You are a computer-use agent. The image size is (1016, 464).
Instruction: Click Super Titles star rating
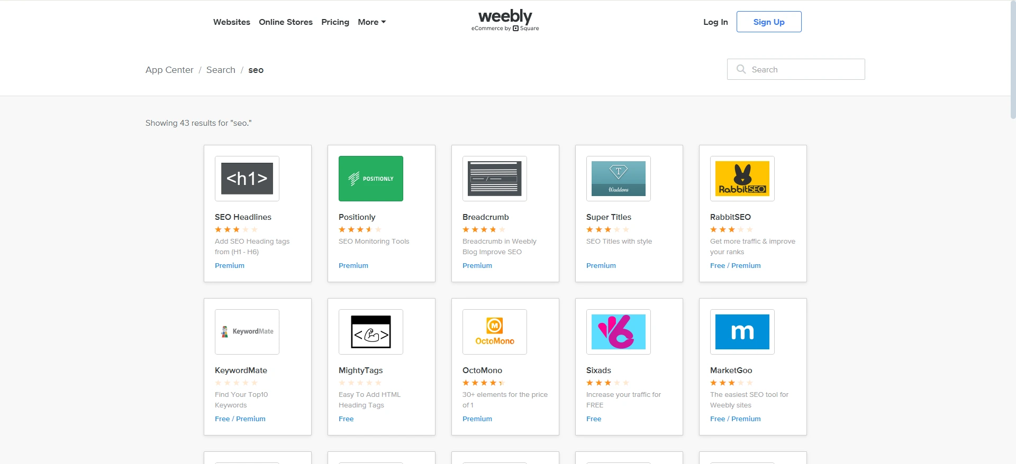click(x=607, y=229)
